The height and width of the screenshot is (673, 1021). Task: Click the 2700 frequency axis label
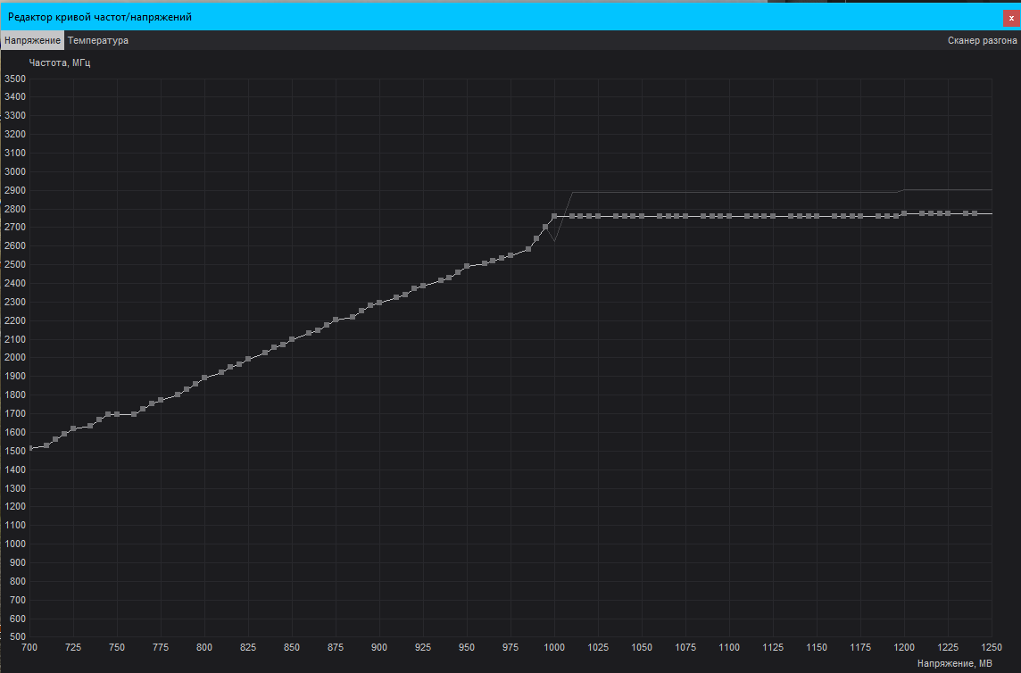point(15,228)
